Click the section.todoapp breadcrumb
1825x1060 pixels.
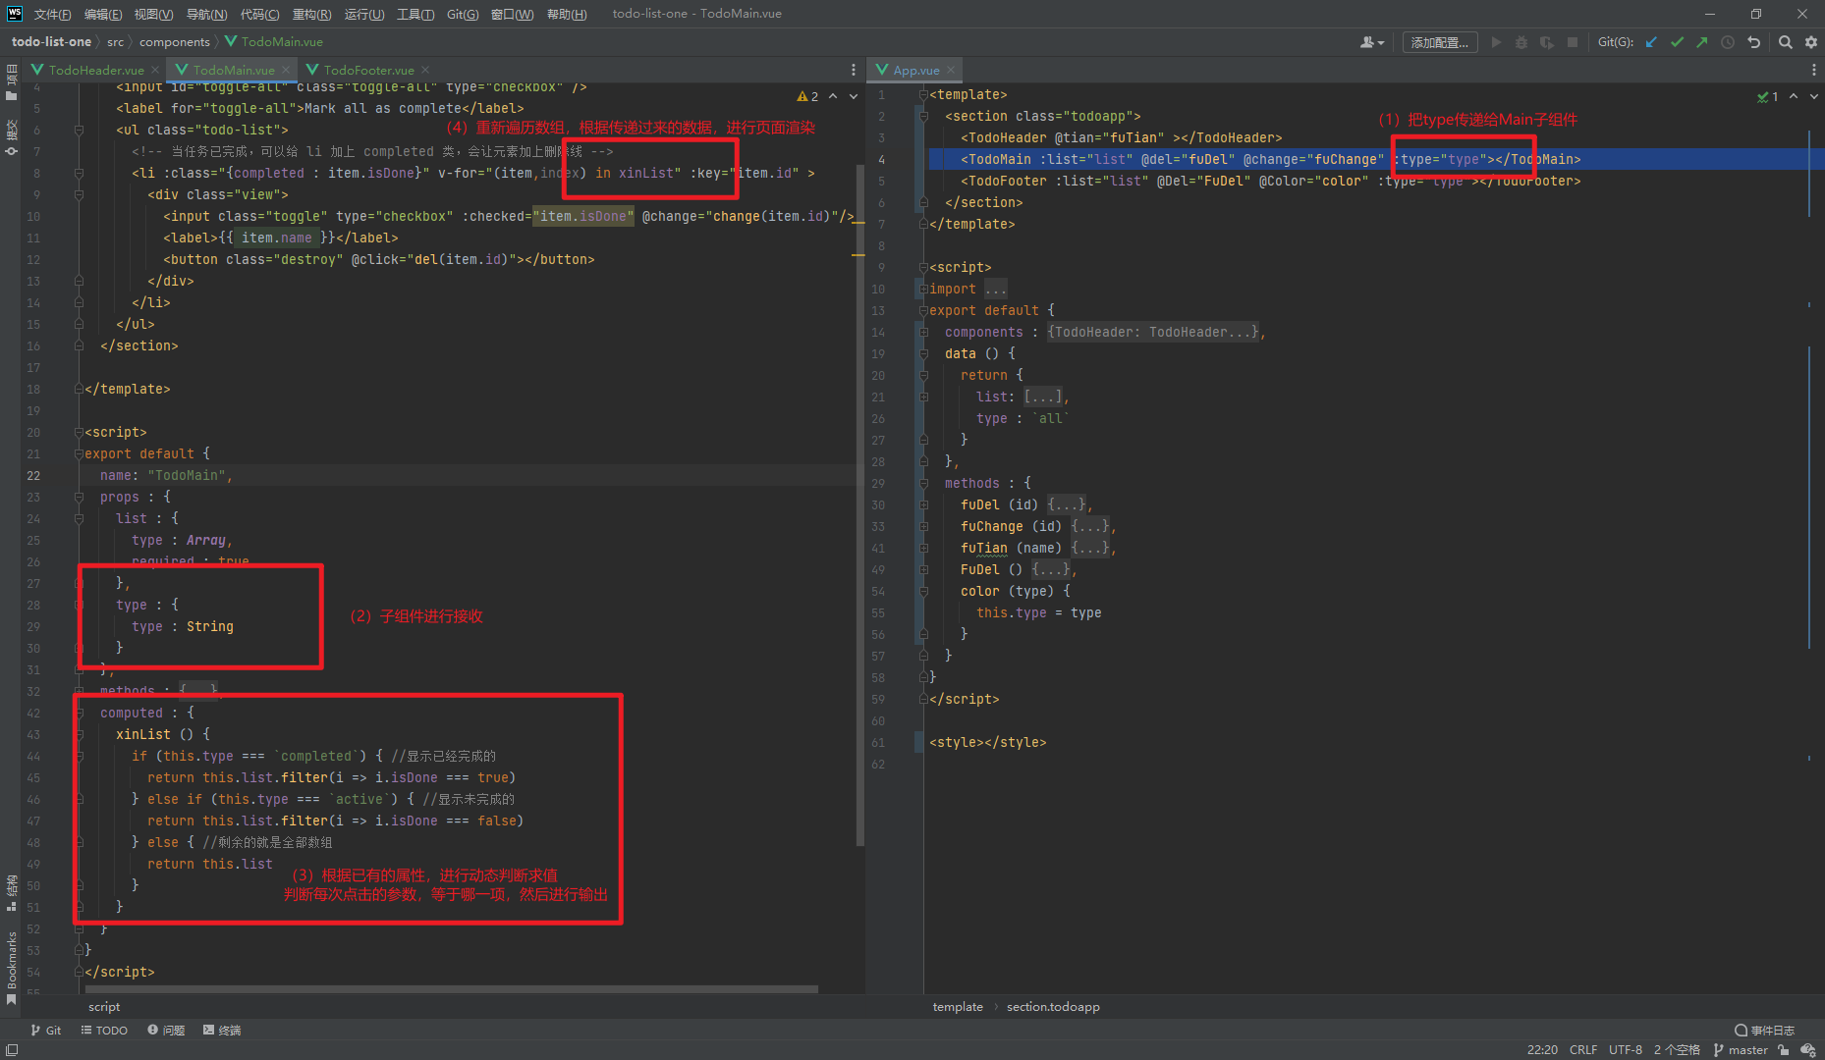(1052, 1007)
